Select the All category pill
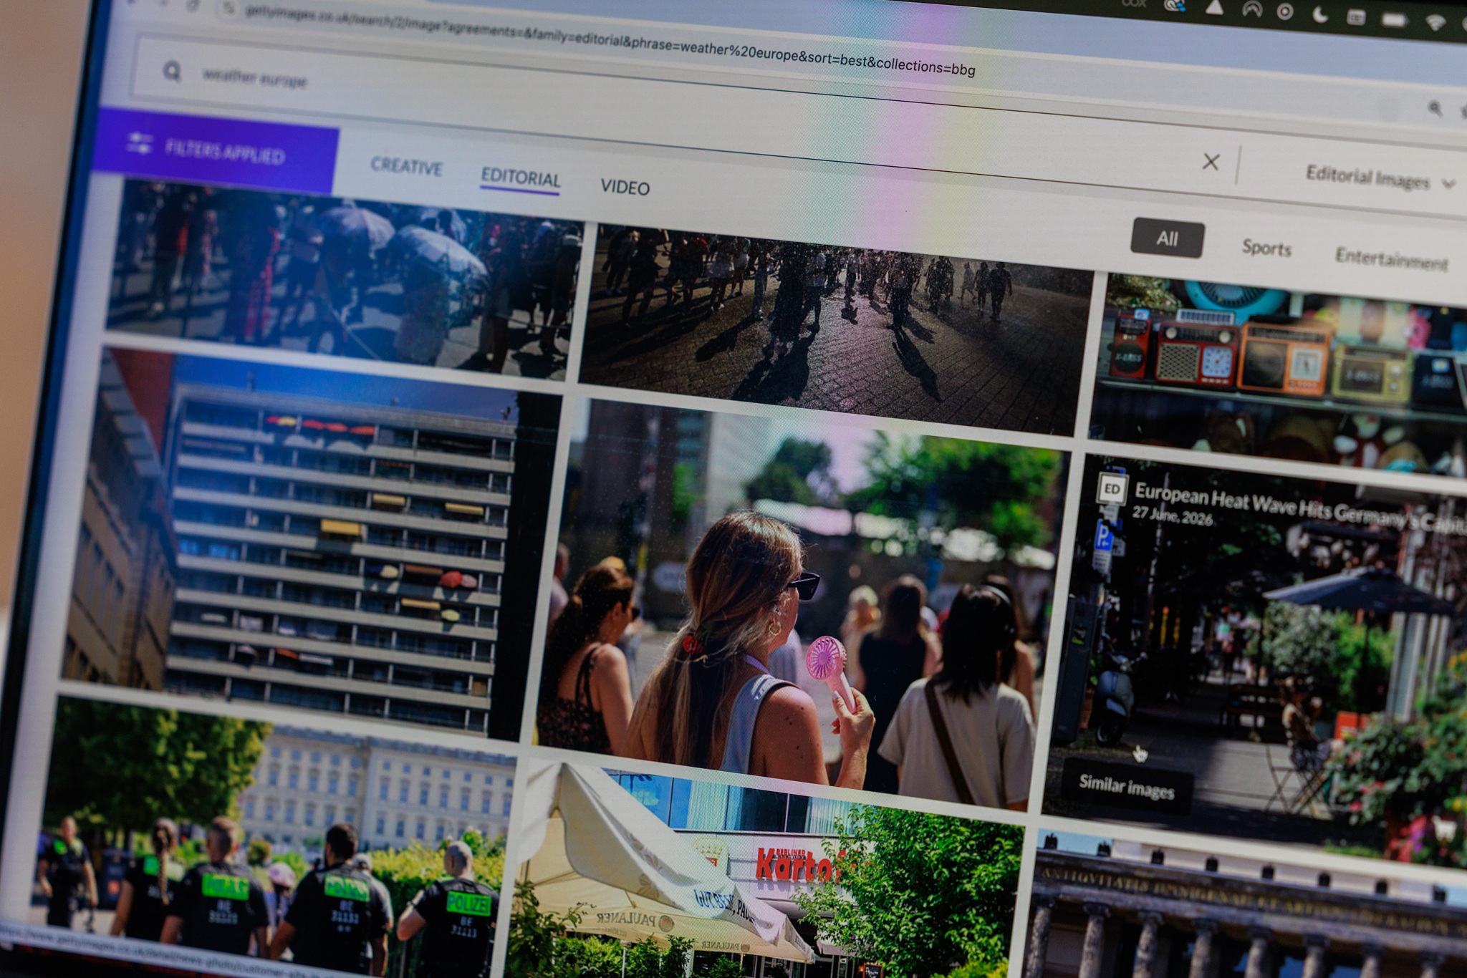 1167,238
